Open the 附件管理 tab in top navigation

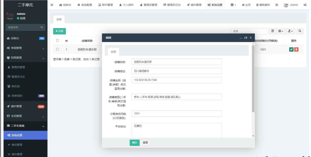coord(106,5)
